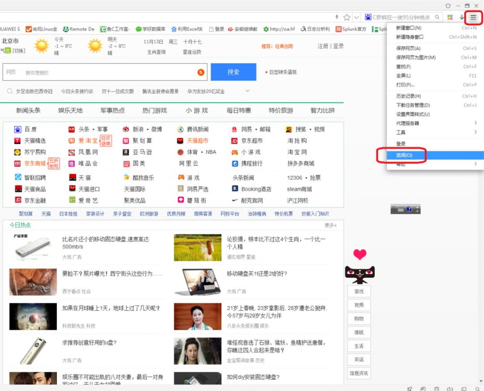The image size is (484, 391).
Task: Click the blue 搜索 button
Action: 233,72
